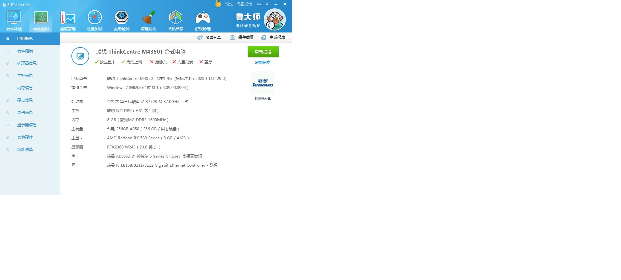Image resolution: width=621 pixels, height=280 pixels.
Task: Select 功耗估算 in the sidebar
Action: point(30,150)
